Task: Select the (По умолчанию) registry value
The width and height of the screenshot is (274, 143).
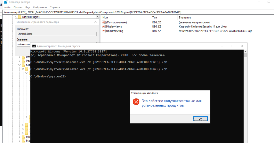Action: (x=116, y=22)
